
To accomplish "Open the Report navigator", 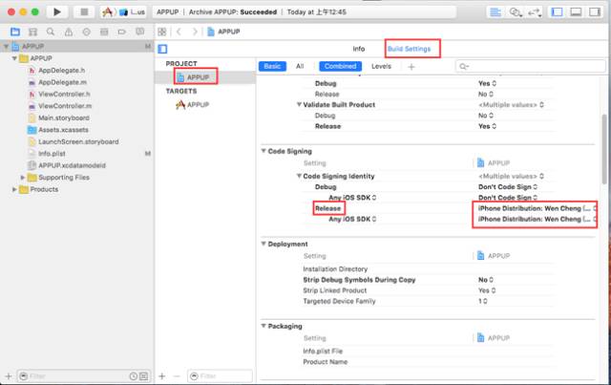I will [140, 32].
